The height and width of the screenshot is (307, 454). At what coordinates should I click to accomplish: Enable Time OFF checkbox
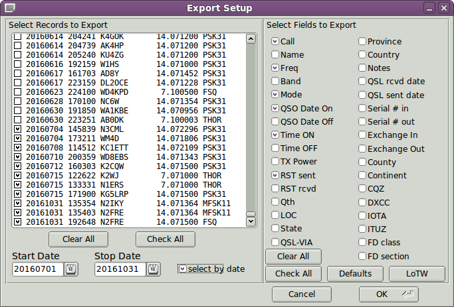click(x=275, y=148)
